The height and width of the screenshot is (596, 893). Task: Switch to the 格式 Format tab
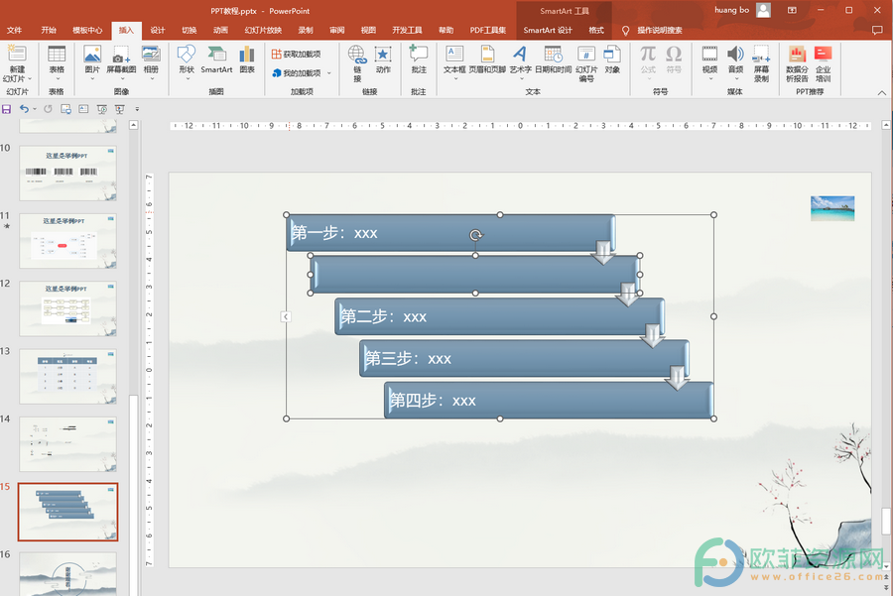[596, 30]
